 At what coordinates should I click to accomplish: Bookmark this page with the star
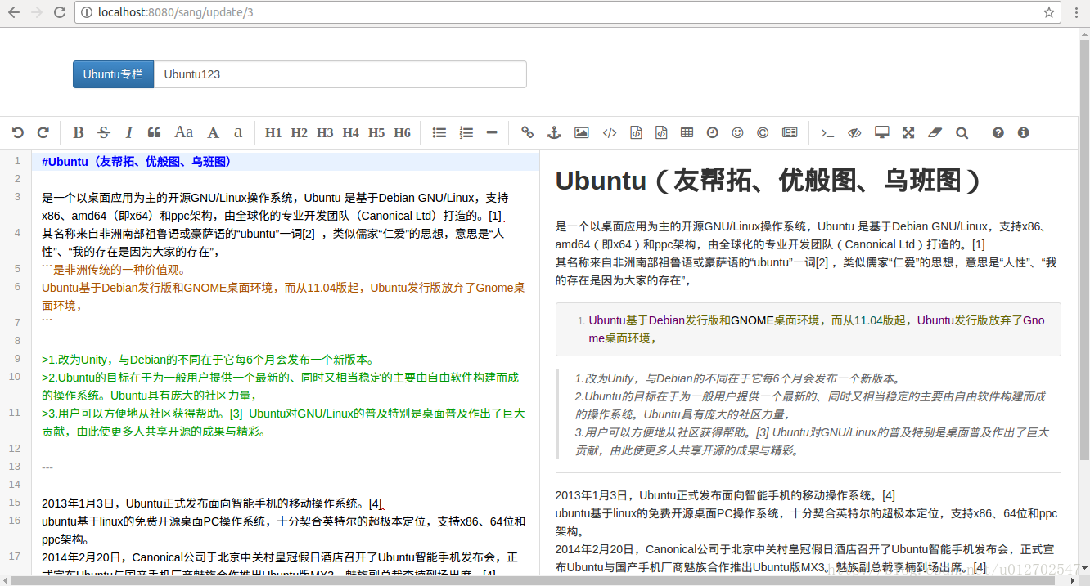pyautogui.click(x=1049, y=12)
